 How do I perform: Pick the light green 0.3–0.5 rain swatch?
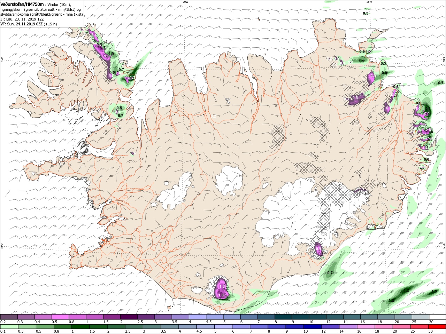[x=26, y=326]
